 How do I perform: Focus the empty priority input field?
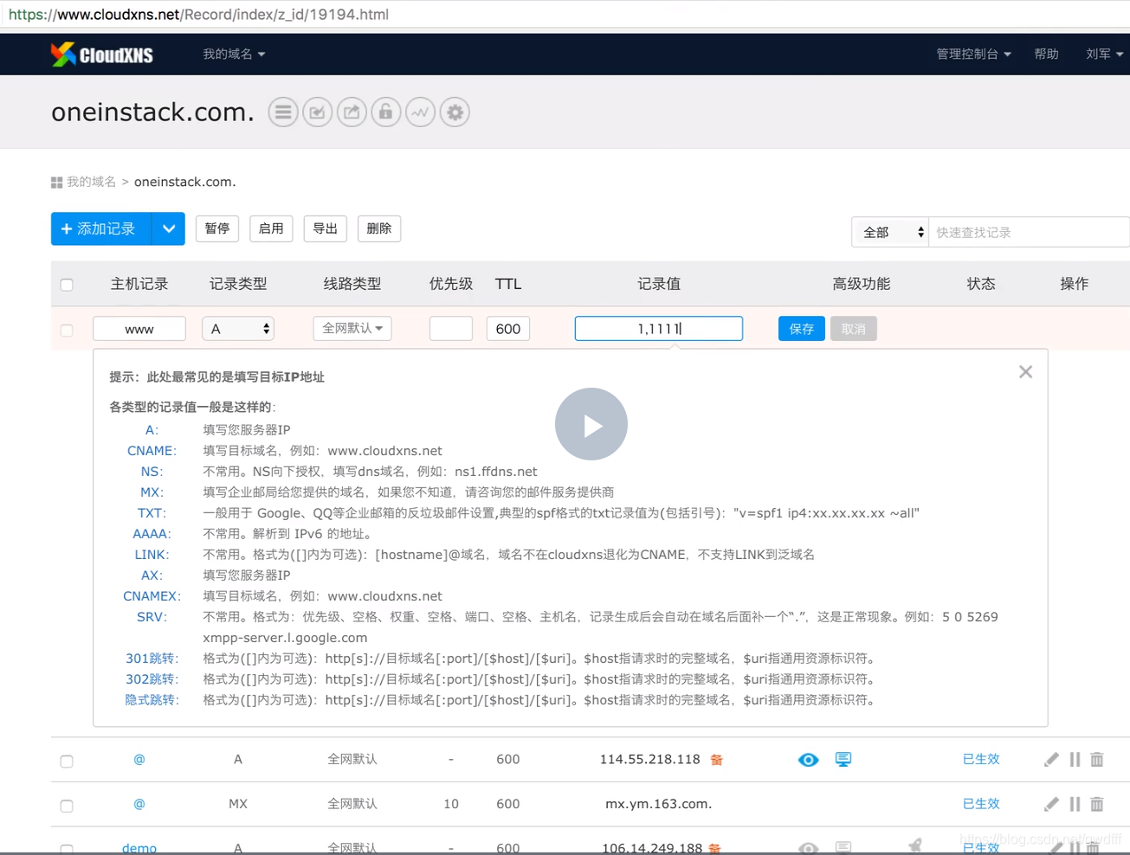451,329
